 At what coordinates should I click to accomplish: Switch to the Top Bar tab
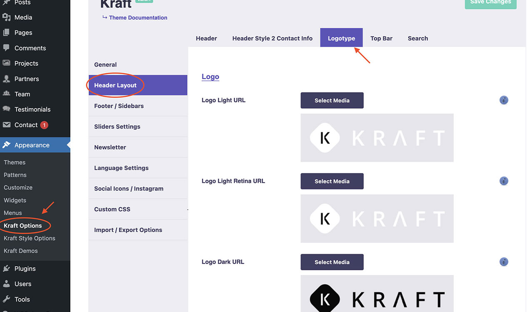coord(381,38)
